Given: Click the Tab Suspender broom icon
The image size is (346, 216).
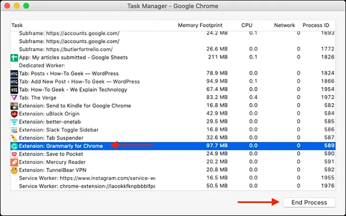Looking at the screenshot, I should pos(14,138).
